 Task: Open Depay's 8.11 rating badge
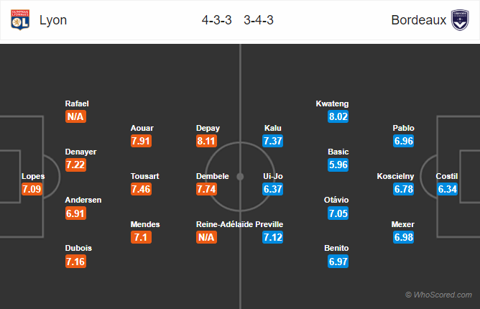point(207,141)
